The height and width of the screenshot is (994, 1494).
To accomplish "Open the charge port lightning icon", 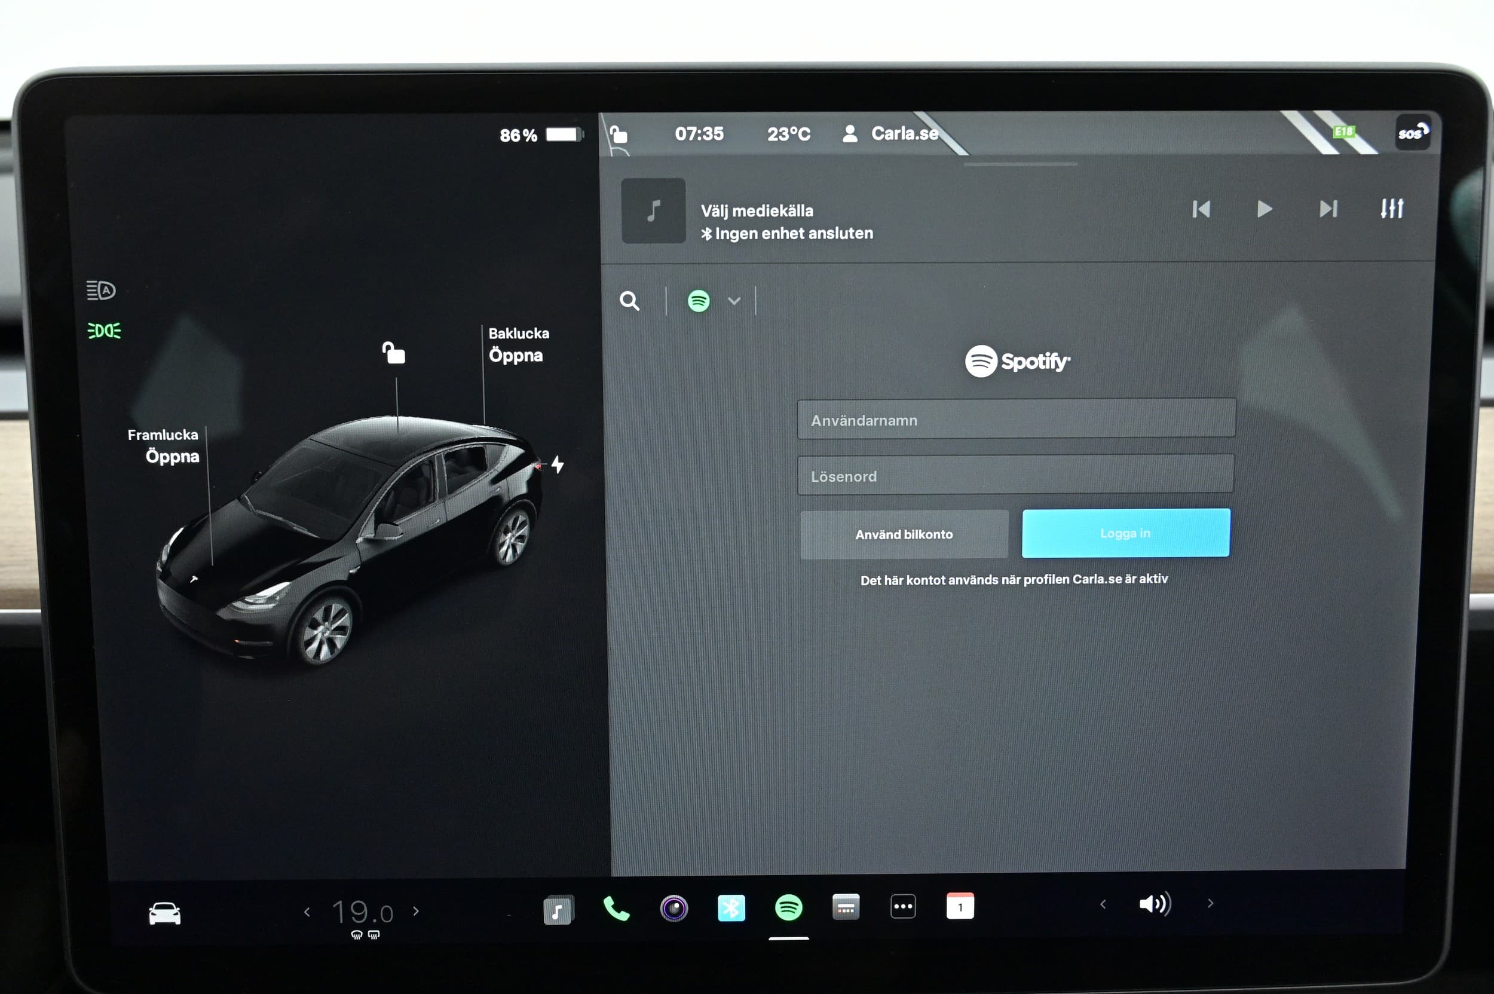I will click(x=557, y=464).
